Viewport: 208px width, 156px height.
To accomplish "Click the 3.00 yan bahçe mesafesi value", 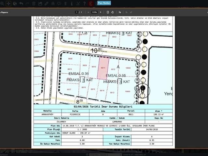I will coord(152,144).
